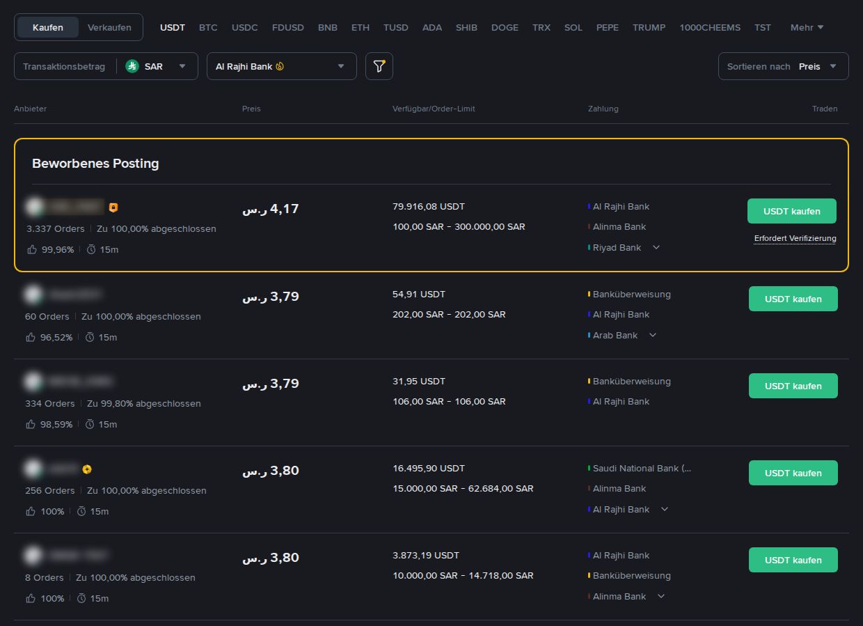Click into the Transaktionsbetrag input field
863x626 pixels.
click(64, 66)
